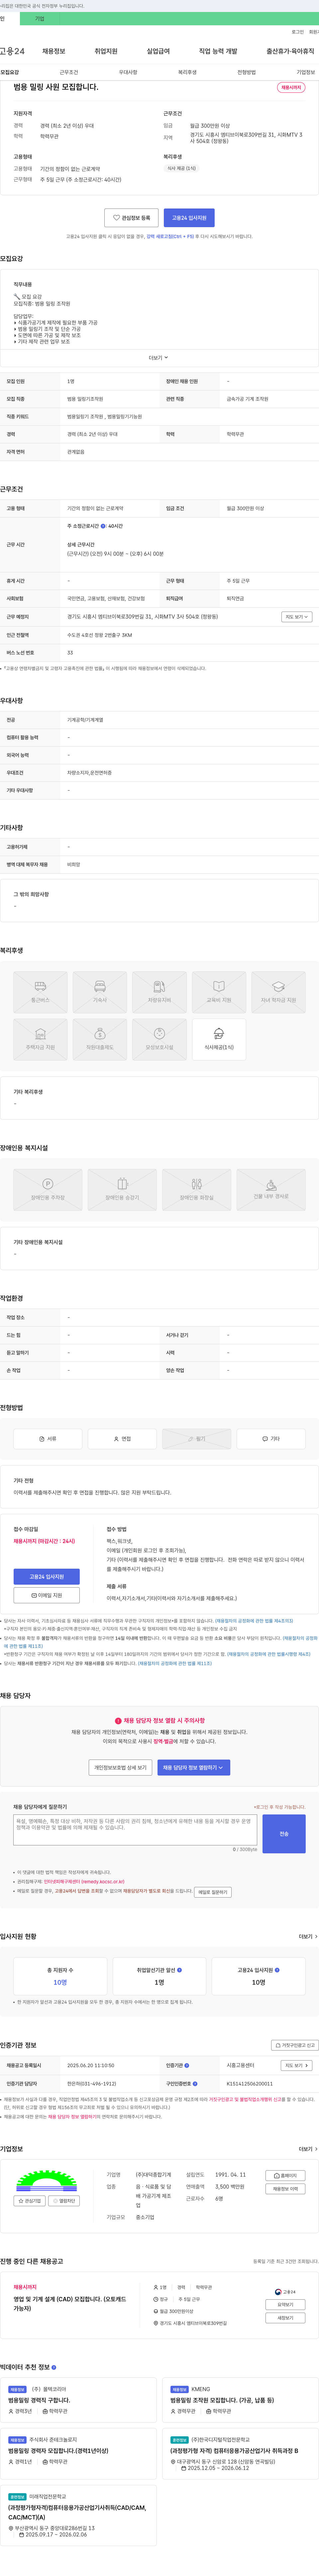Open the 실업급여 main menu
Viewport: 319px width, 2576px height.
point(158,51)
